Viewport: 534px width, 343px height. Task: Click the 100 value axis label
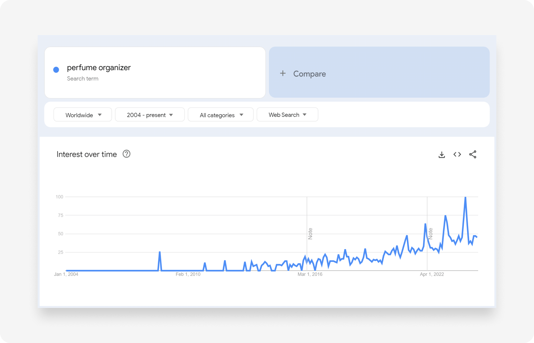(59, 197)
